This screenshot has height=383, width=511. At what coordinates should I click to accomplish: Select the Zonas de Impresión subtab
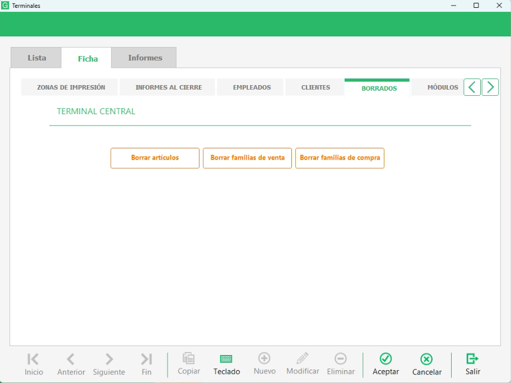coord(71,87)
